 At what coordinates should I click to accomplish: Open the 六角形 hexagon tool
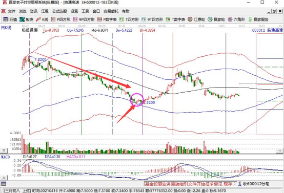tap(236, 19)
